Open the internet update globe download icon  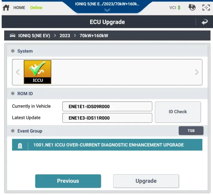point(192,8)
